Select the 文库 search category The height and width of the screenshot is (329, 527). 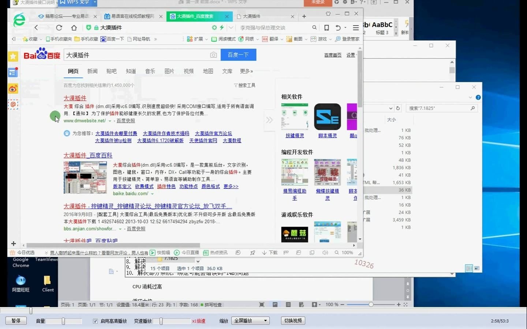pyautogui.click(x=227, y=71)
